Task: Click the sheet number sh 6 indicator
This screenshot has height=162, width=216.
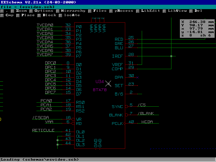Action: [206, 35]
